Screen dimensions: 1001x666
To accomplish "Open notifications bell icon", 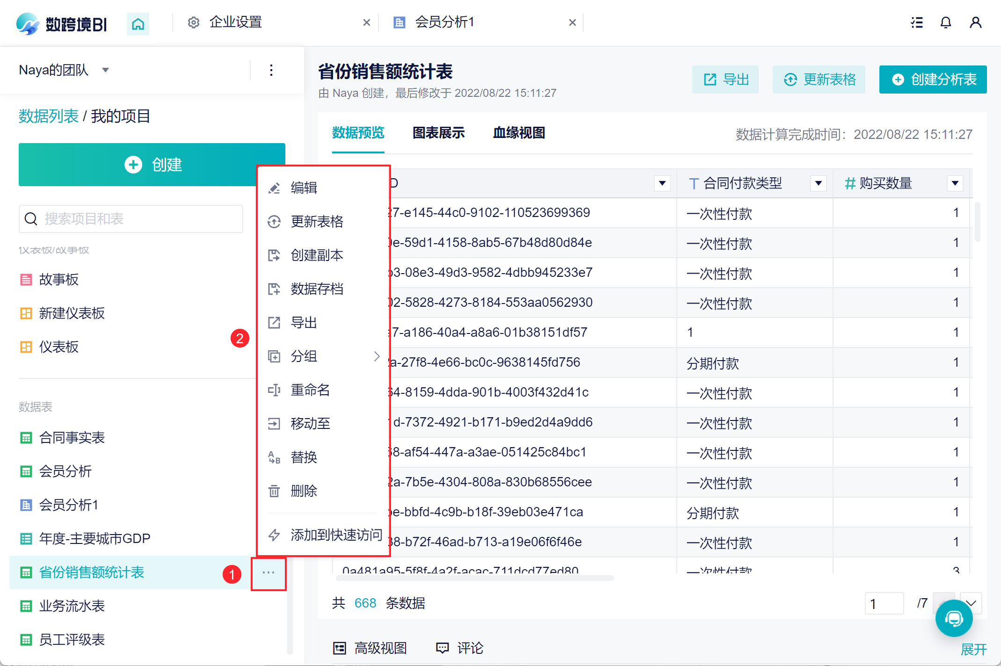I will [945, 22].
